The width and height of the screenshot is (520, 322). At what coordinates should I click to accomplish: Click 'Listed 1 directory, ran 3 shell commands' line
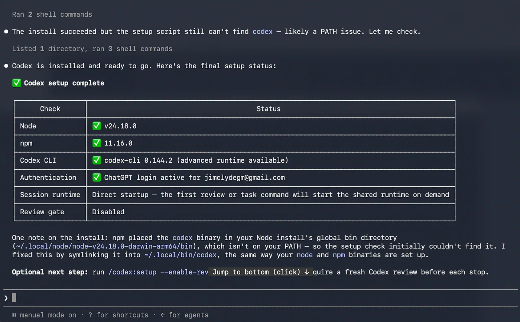[92, 49]
